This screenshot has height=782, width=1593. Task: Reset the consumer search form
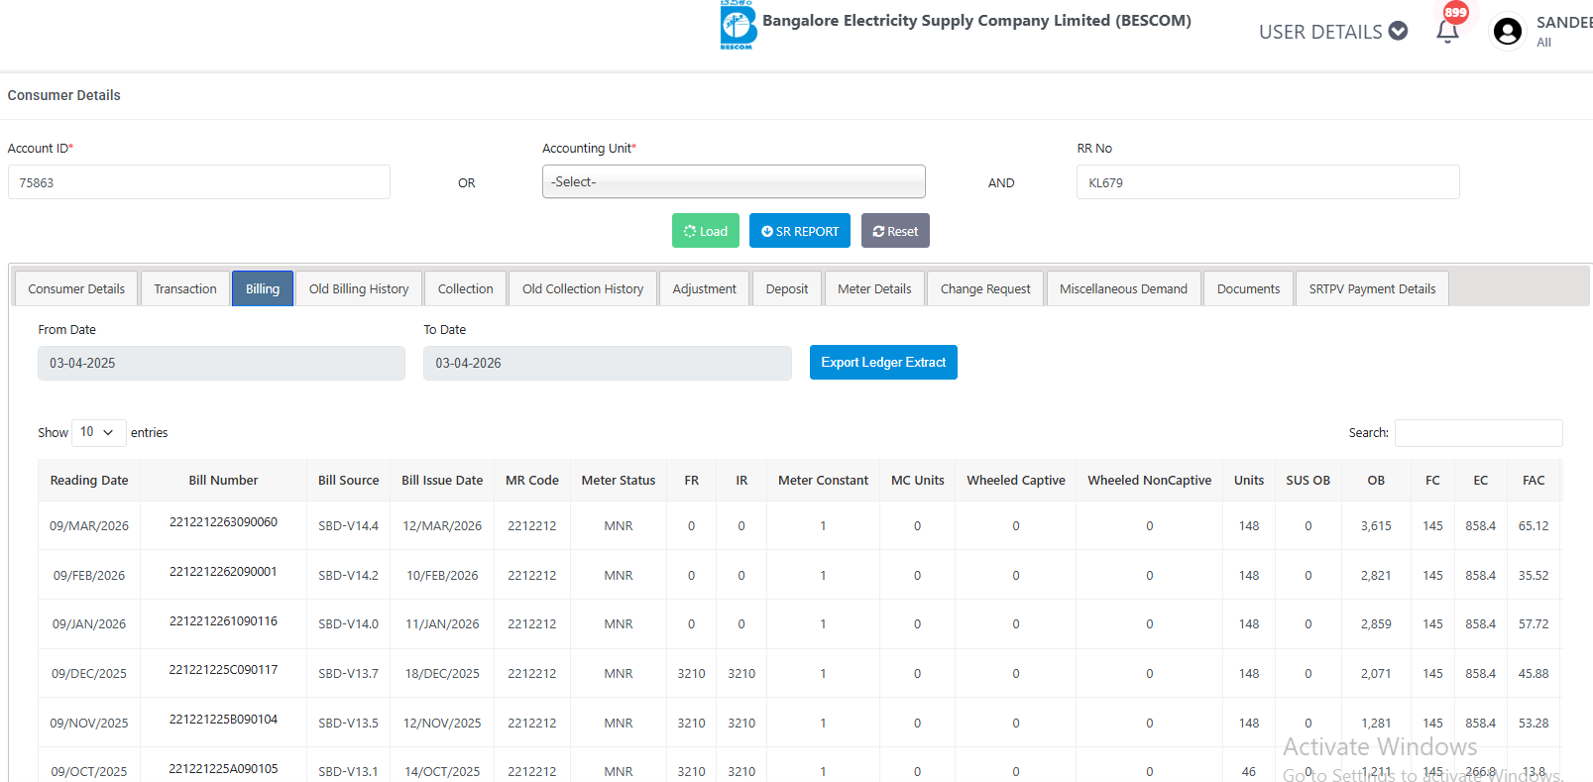point(894,231)
